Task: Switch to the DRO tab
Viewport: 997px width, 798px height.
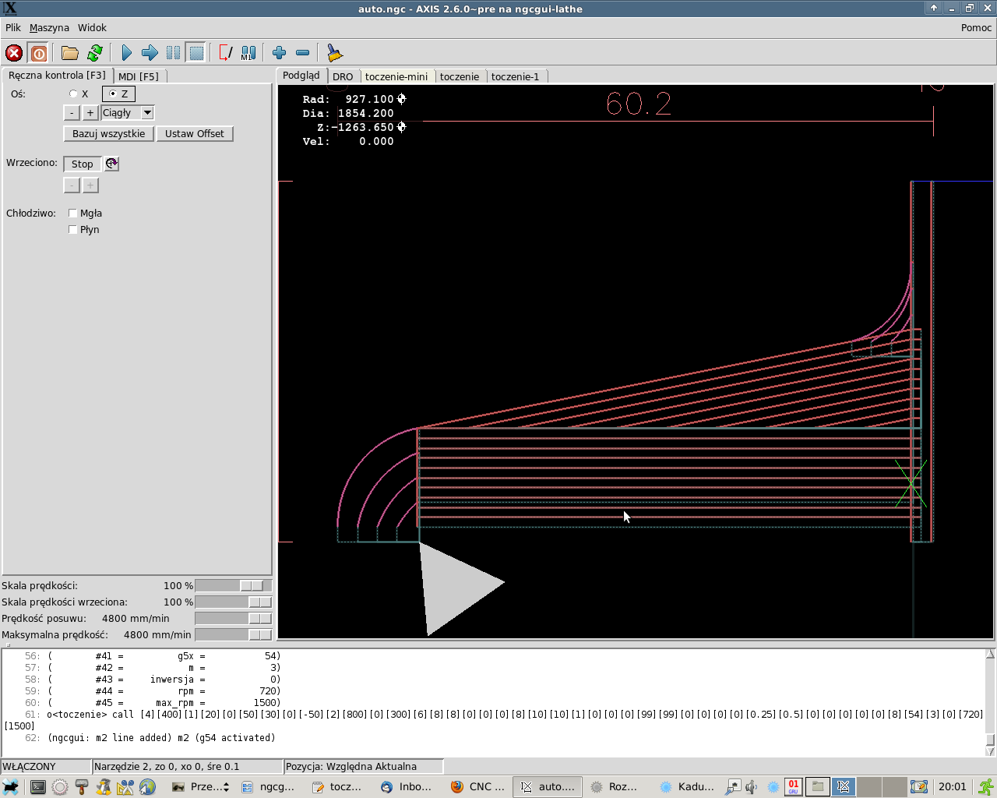Action: [343, 76]
